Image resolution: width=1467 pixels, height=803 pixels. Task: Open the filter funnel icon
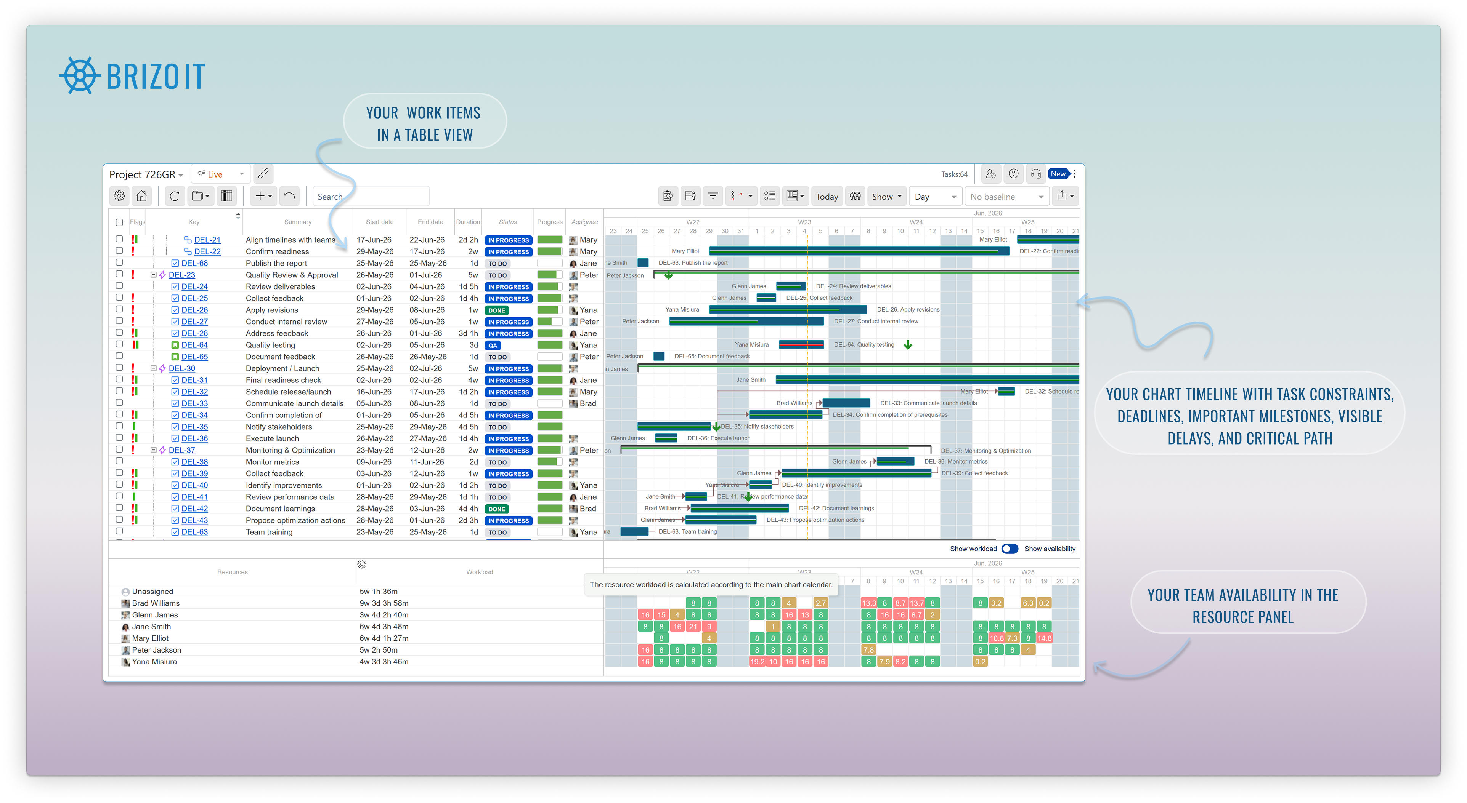[x=713, y=196]
